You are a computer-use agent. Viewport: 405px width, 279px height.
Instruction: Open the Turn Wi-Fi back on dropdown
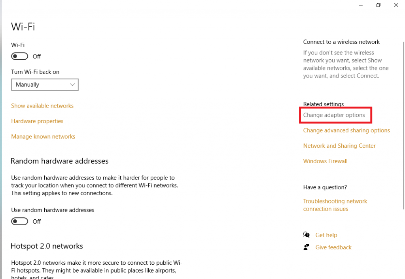(x=45, y=85)
